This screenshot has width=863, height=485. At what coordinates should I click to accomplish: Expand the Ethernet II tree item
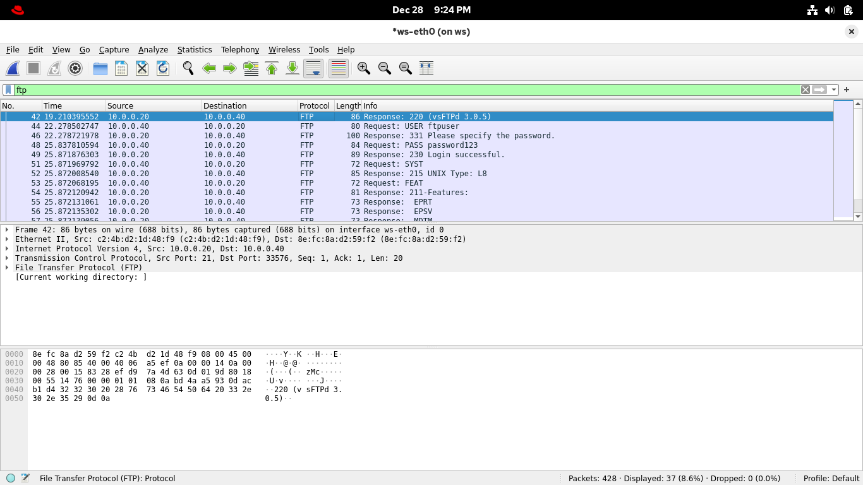(x=7, y=239)
